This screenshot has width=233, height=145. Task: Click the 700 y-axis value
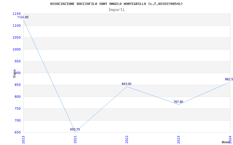click(x=17, y=120)
